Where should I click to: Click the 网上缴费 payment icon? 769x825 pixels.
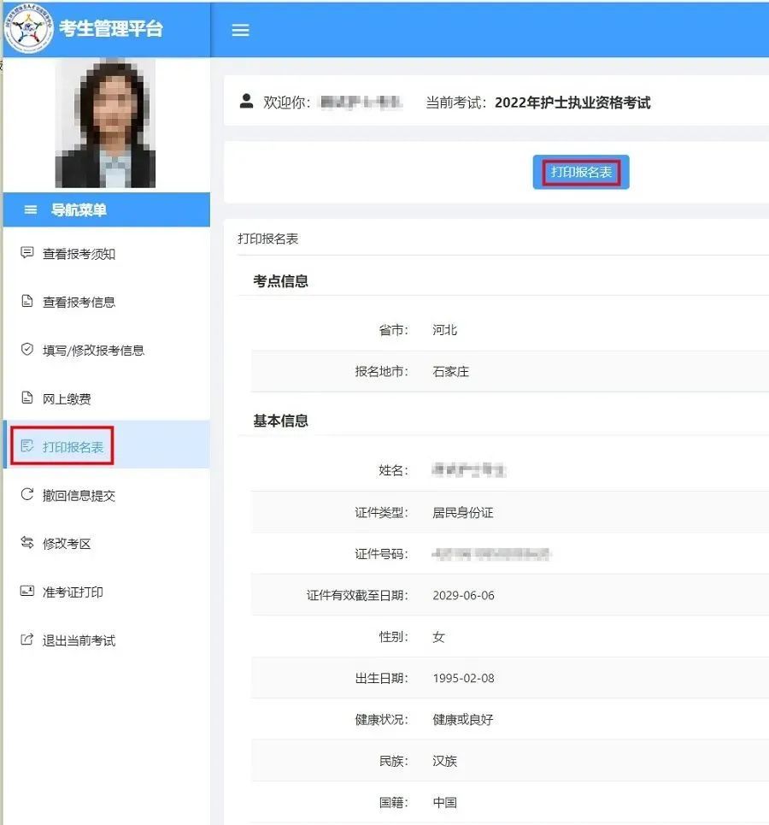tap(26, 397)
